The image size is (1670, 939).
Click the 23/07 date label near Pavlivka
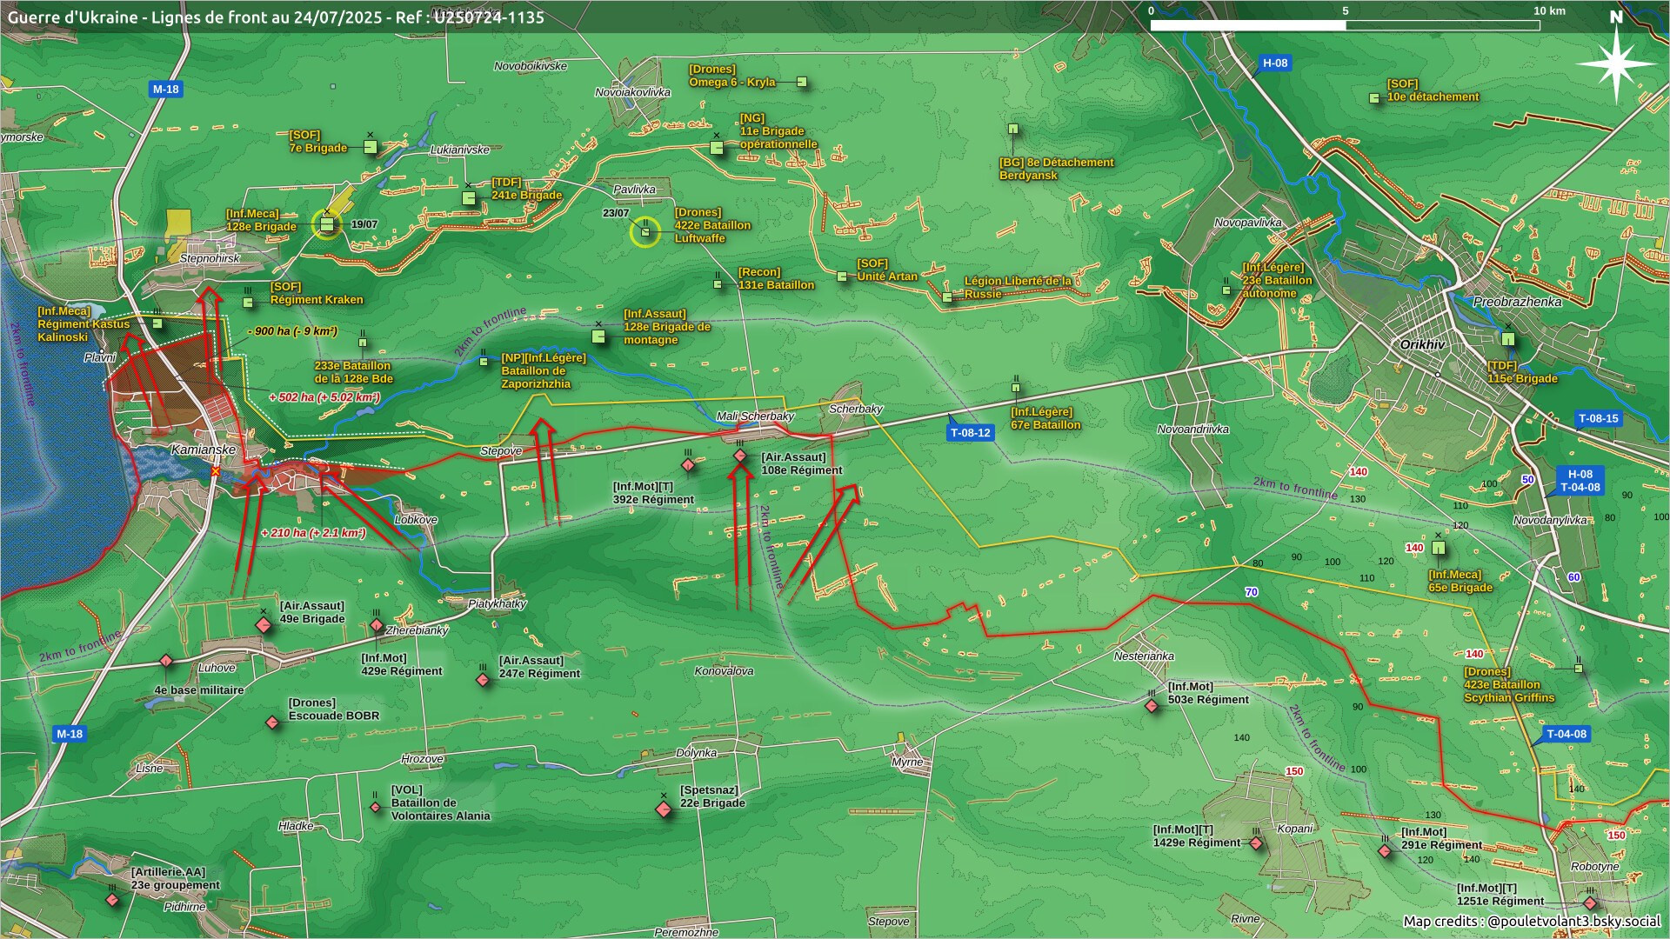point(616,213)
